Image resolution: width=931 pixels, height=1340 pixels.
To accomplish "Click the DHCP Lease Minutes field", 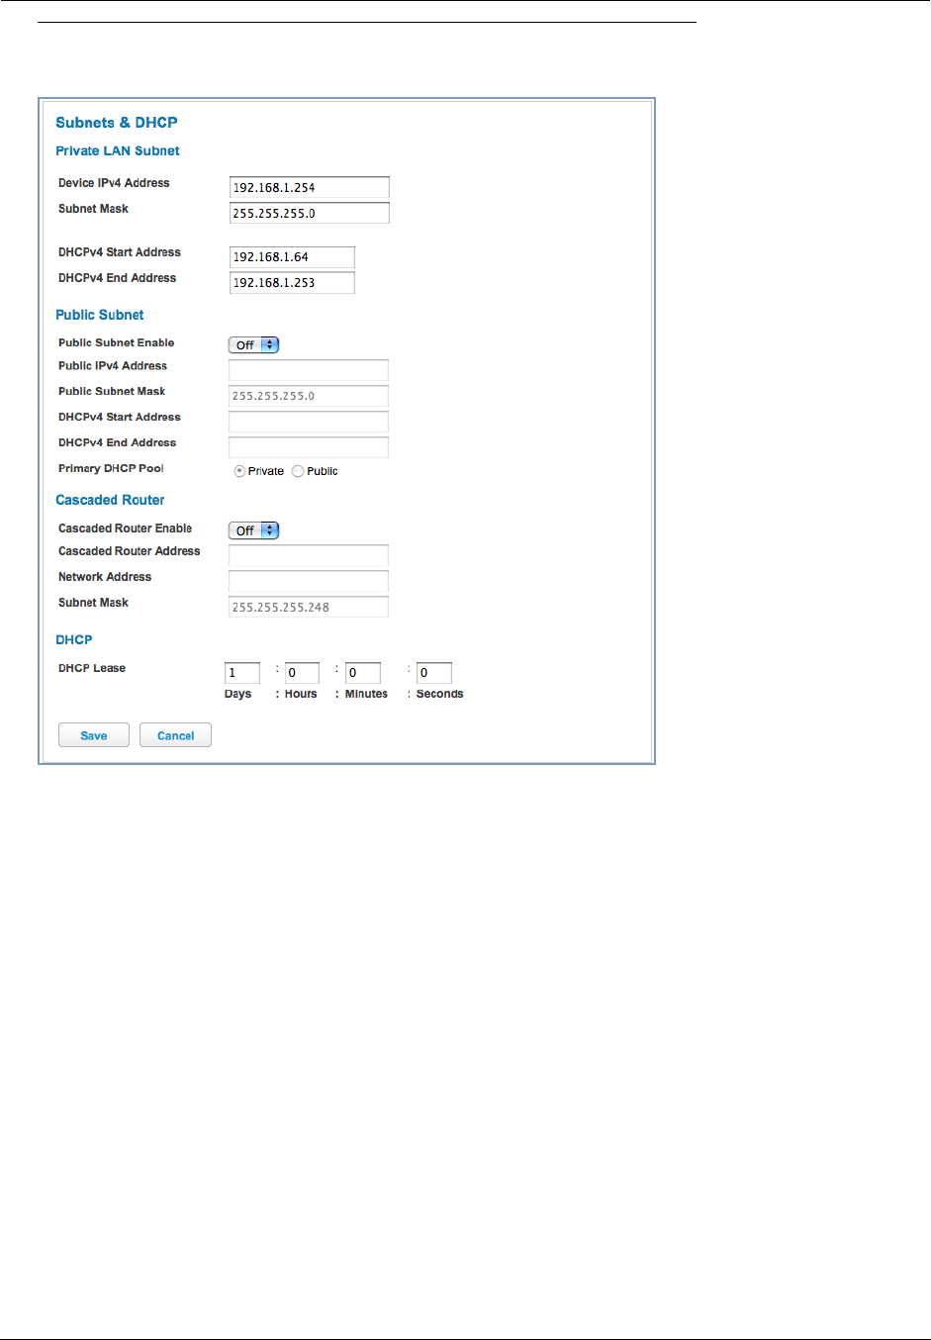I will tap(363, 673).
